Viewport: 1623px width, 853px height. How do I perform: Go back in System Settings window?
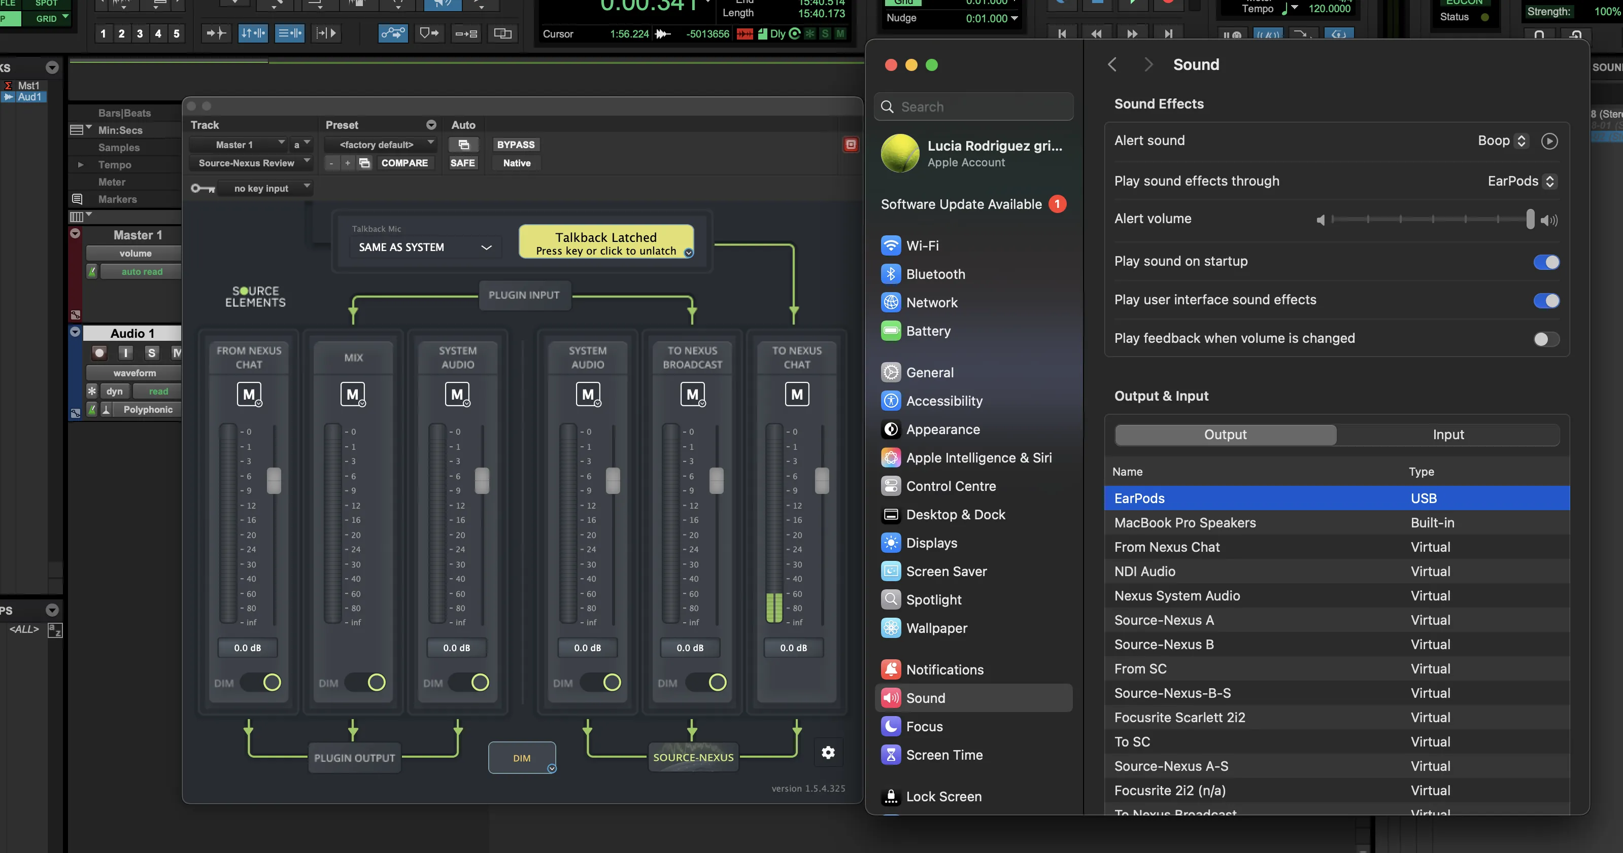1112,65
